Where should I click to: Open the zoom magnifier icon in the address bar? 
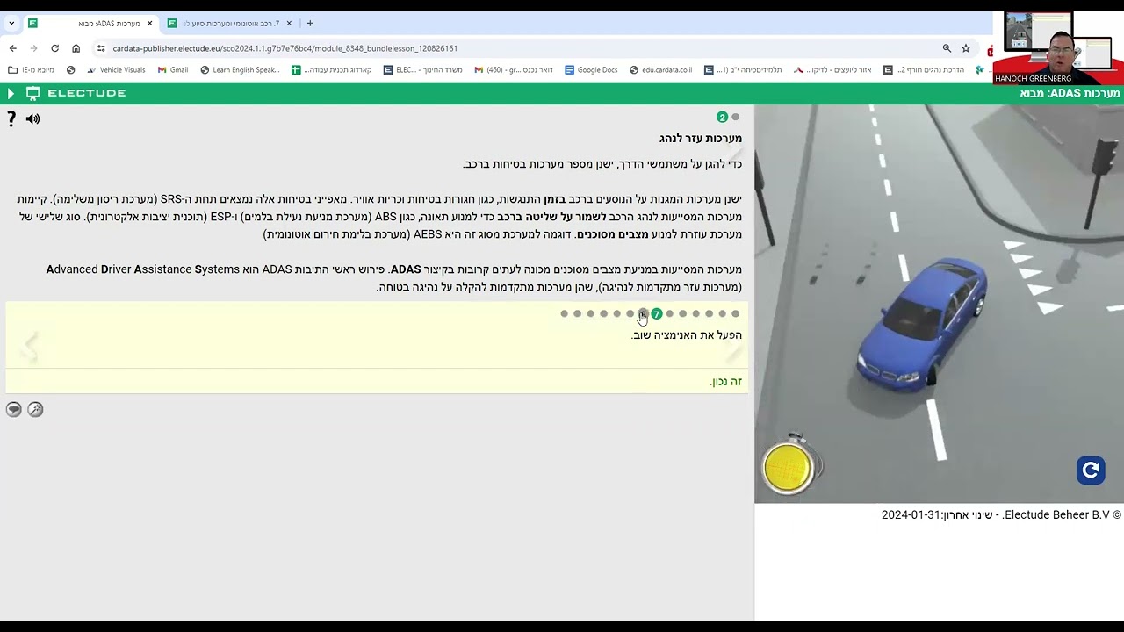947,48
